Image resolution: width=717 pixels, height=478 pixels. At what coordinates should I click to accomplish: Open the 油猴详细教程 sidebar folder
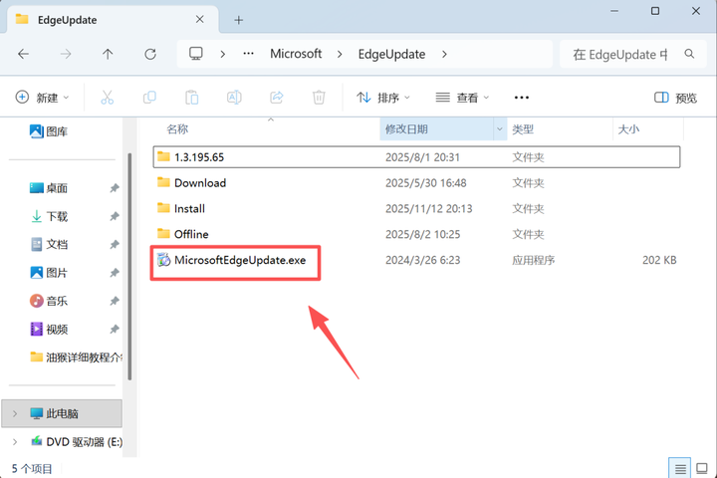[76, 358]
